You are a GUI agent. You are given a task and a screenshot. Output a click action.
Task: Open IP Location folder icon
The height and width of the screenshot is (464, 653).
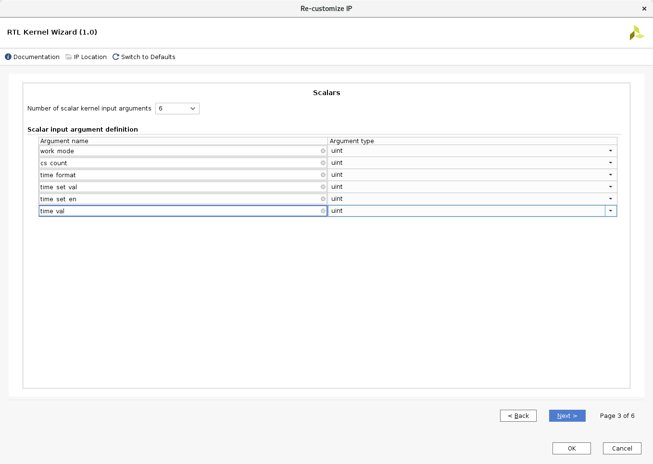69,57
